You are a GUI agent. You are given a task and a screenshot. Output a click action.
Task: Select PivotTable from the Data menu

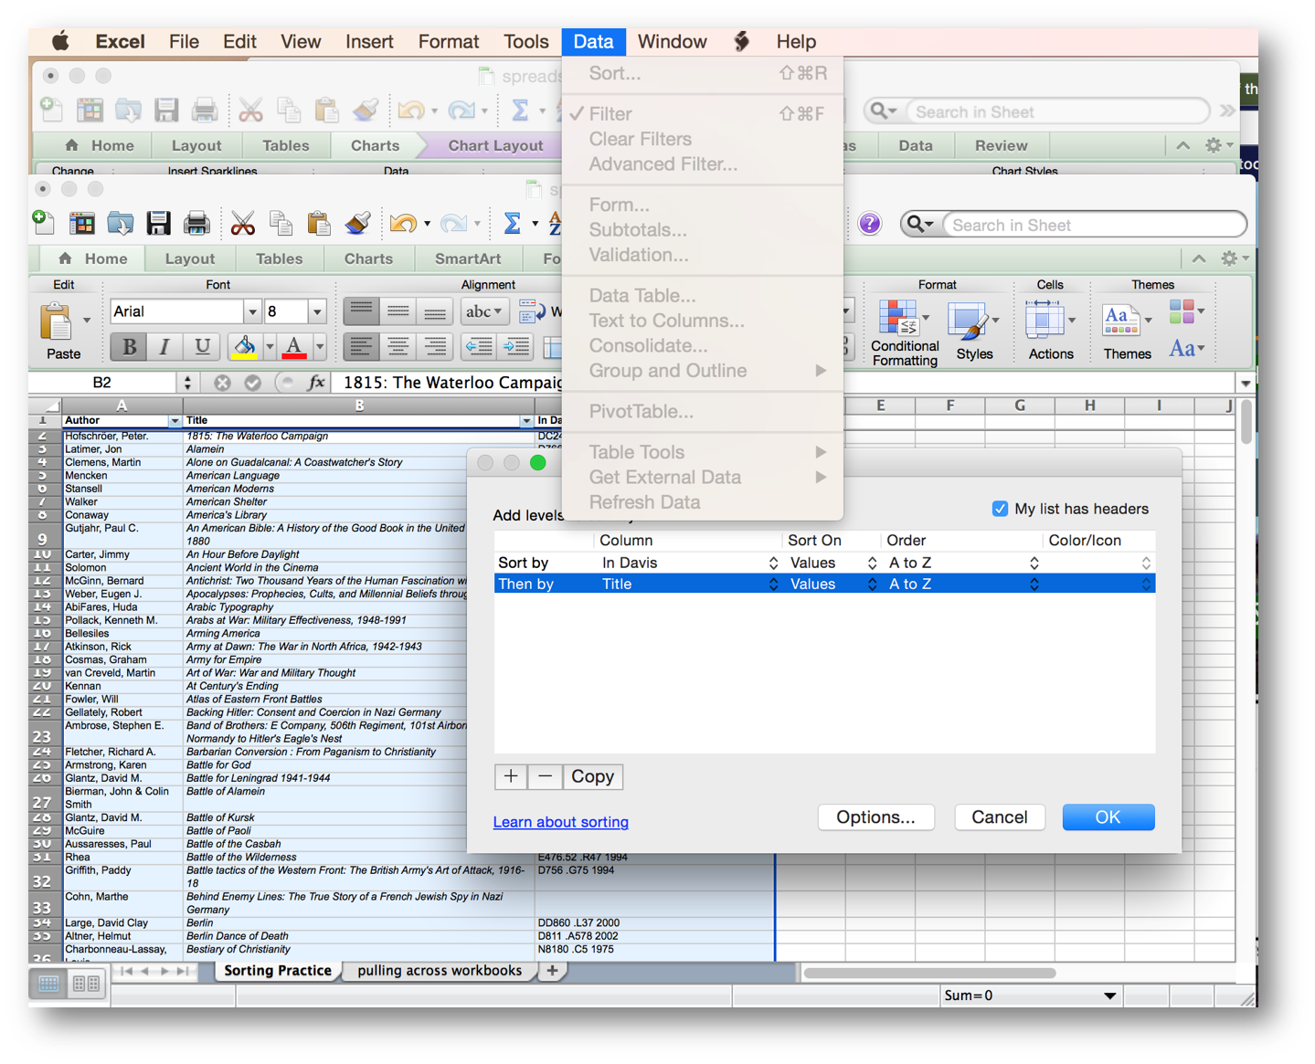[x=641, y=411]
